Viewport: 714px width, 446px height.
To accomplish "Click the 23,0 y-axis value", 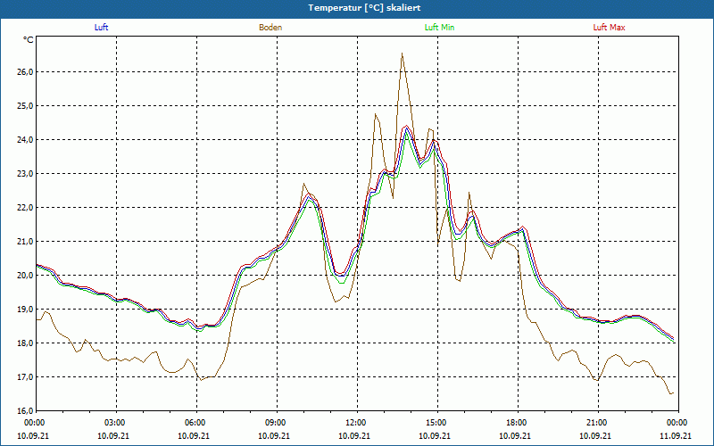I will click(25, 173).
